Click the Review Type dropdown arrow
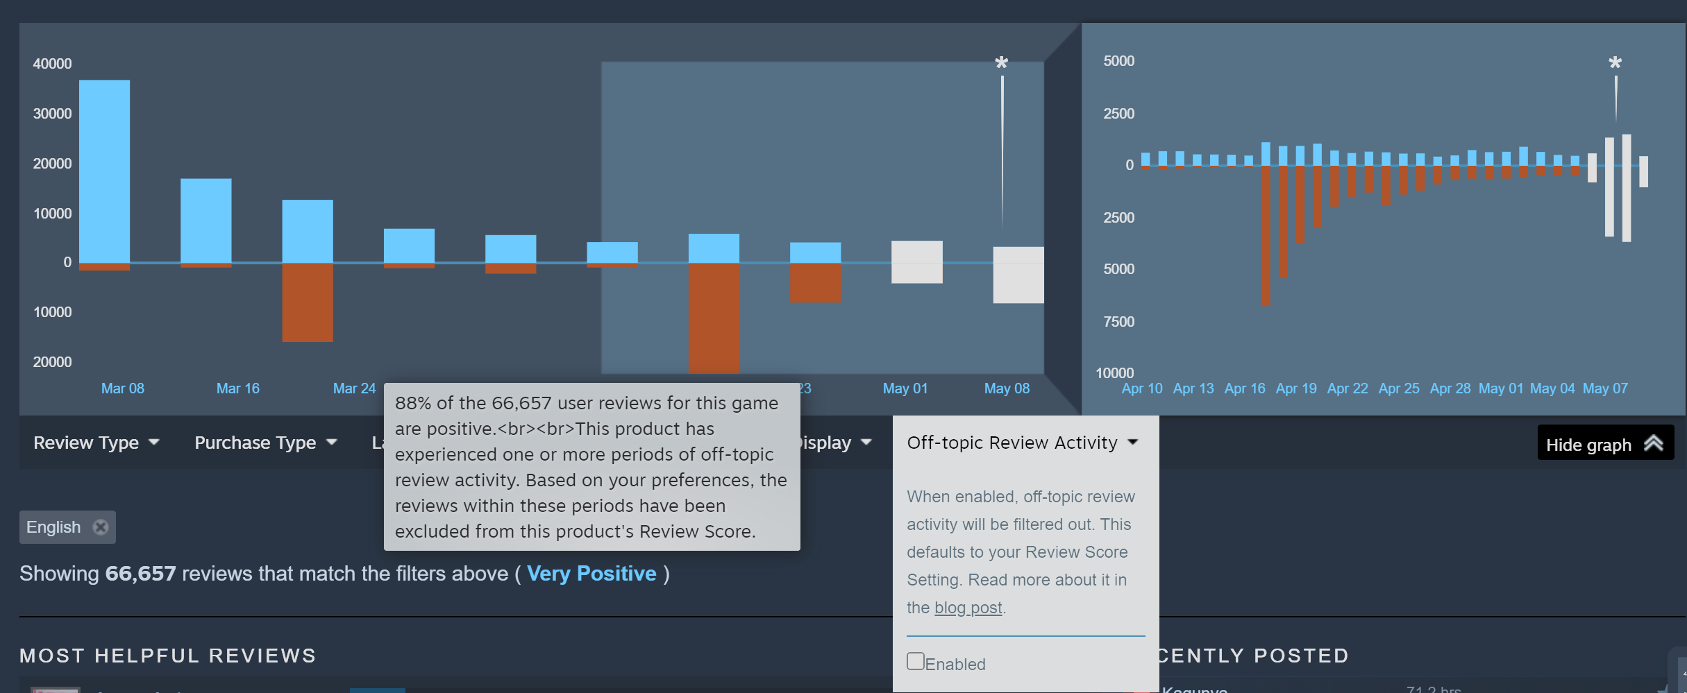 click(154, 443)
